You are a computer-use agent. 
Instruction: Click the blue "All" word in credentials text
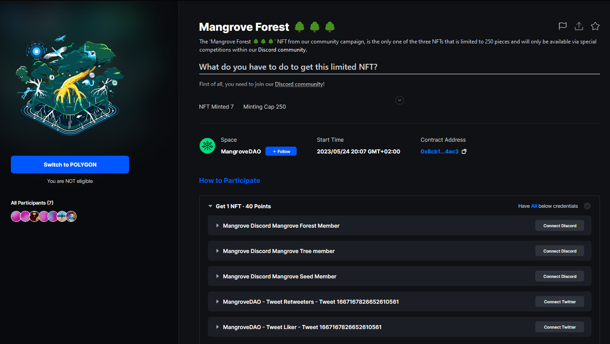point(534,206)
